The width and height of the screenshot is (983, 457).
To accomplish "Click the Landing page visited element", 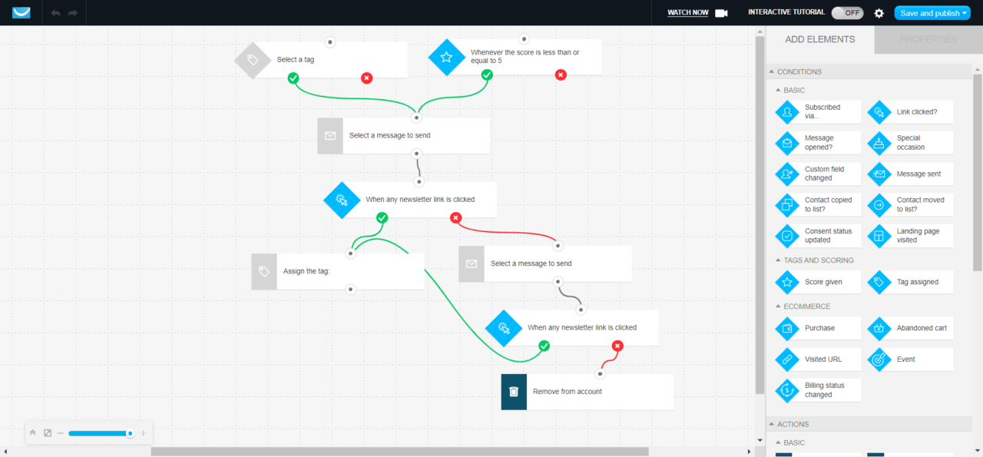I will pyautogui.click(x=910, y=236).
